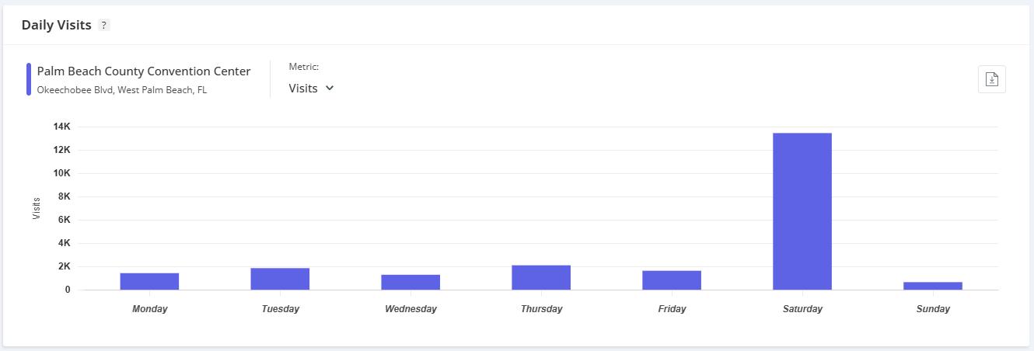Screen dimensions: 1034x351
Task: Click the 14K y-axis label
Action: click(x=61, y=127)
